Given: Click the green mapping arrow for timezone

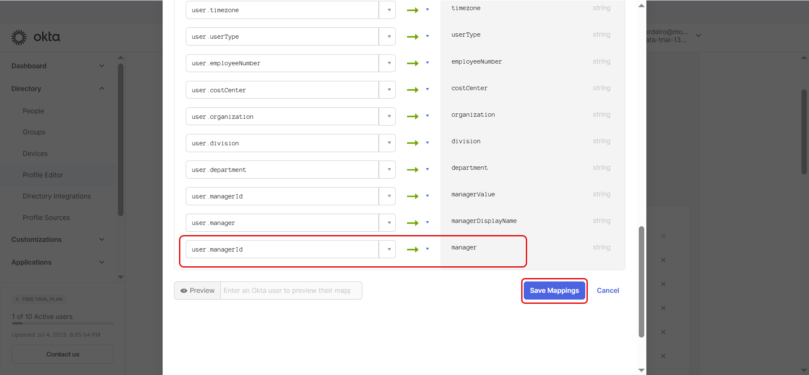Looking at the screenshot, I should click(413, 10).
